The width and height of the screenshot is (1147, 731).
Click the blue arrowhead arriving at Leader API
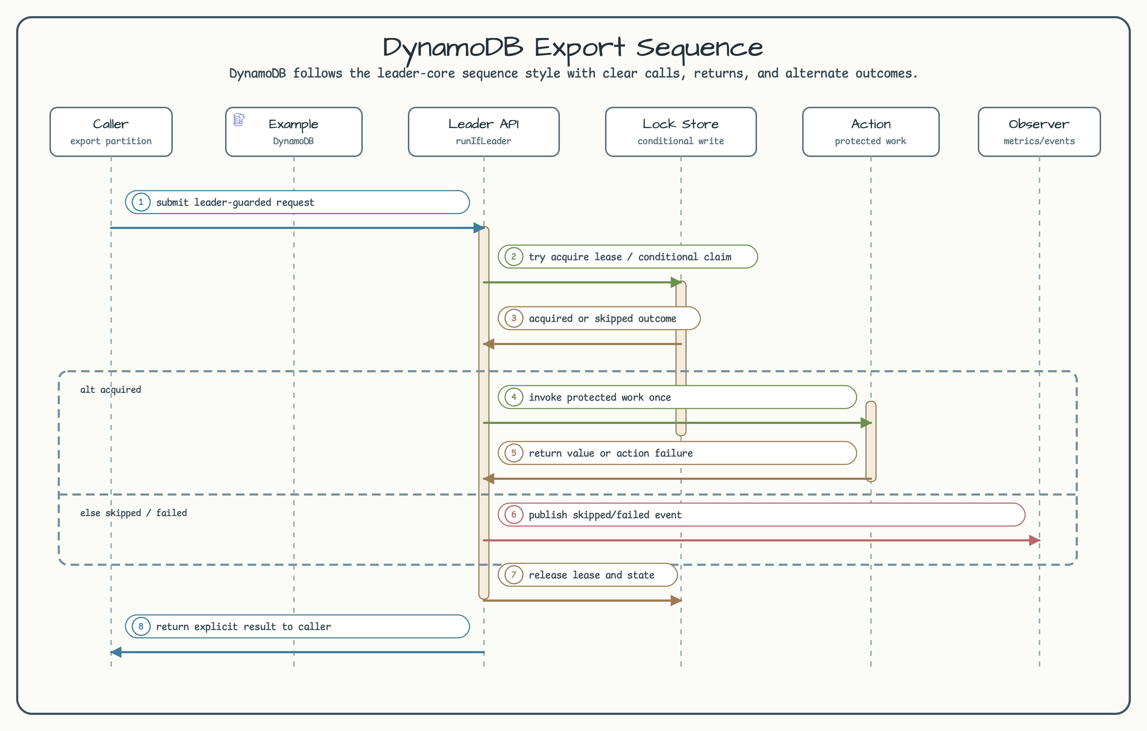click(479, 228)
